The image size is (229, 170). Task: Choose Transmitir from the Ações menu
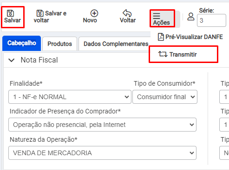183,54
